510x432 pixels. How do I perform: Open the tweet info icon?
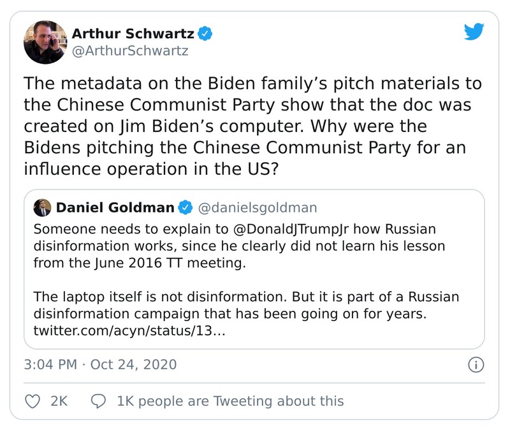point(476,365)
